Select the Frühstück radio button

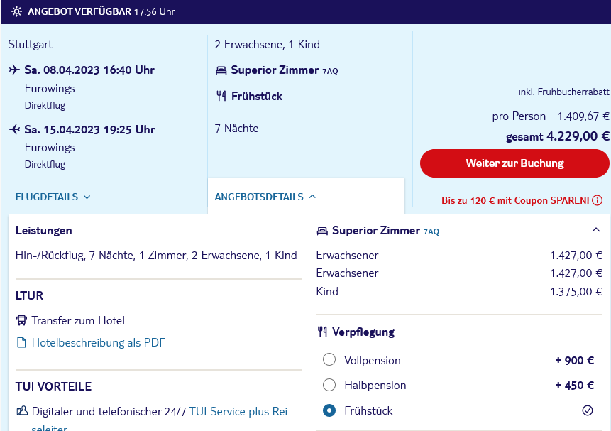click(x=329, y=410)
